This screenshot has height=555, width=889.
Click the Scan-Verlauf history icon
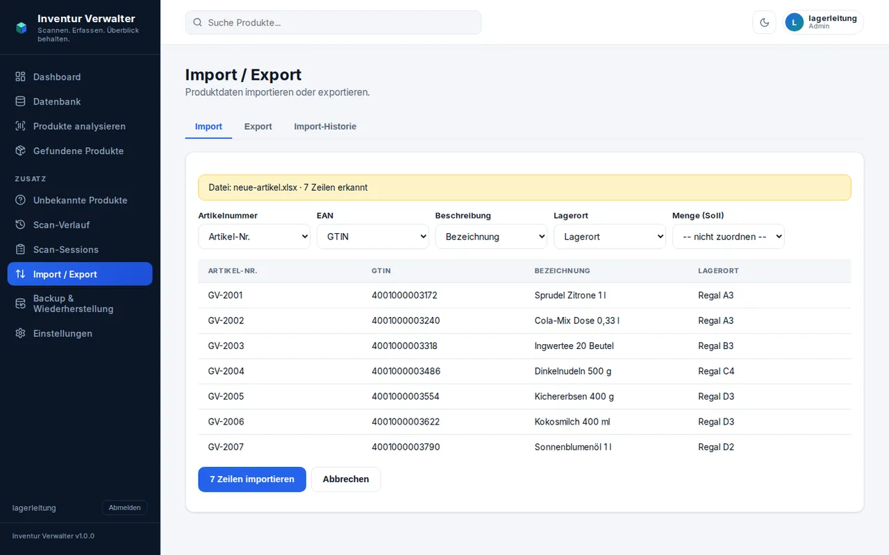tap(21, 225)
